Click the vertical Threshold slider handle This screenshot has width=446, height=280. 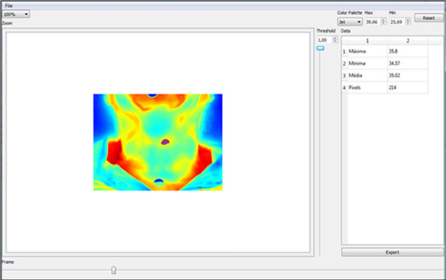pyautogui.click(x=320, y=48)
